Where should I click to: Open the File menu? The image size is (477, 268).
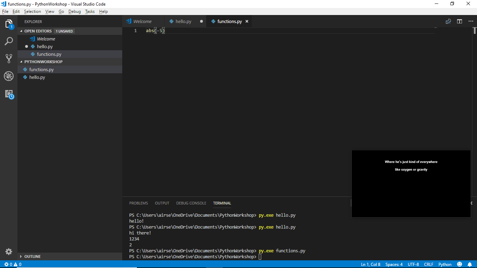(x=5, y=12)
